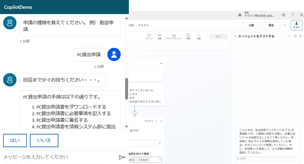The width and height of the screenshot is (304, 164).
Task: Open the upper canvas node ellipsis menu
Action: (x=162, y=64)
